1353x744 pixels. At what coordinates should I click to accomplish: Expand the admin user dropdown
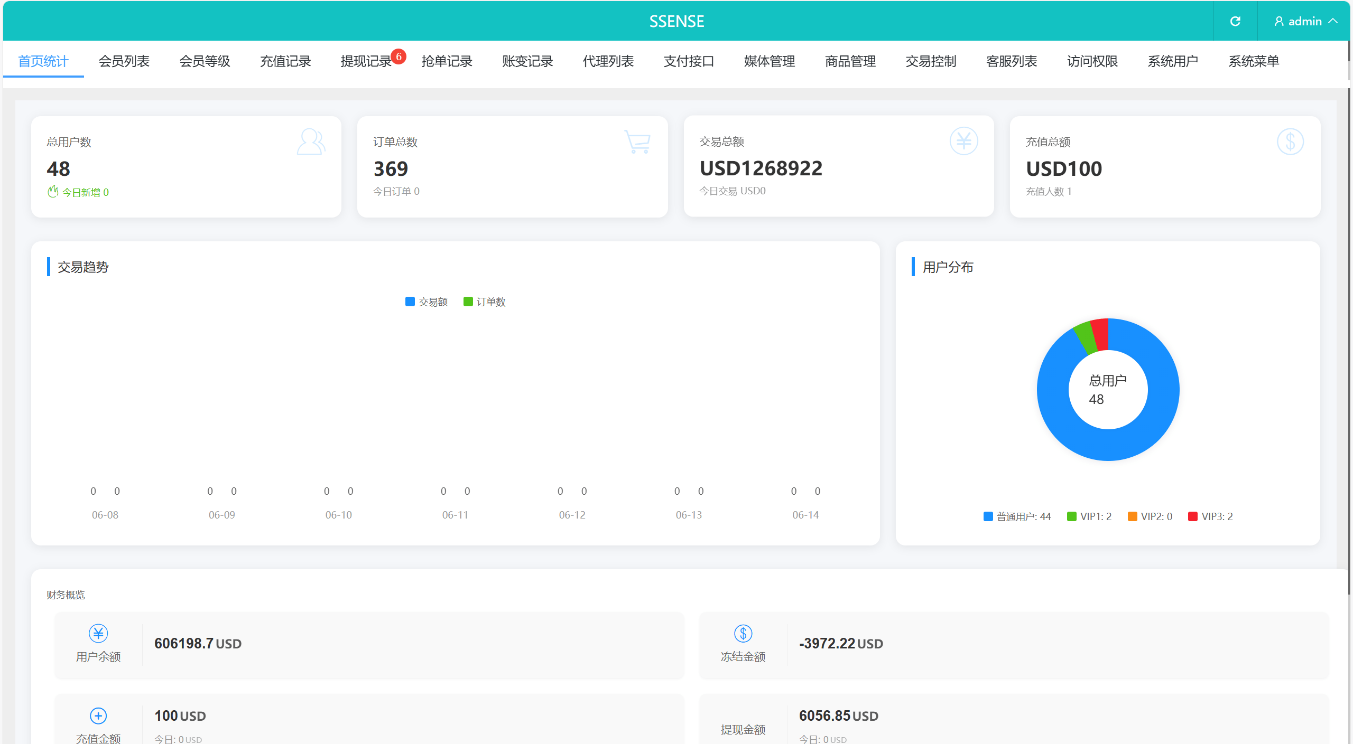(x=1305, y=21)
